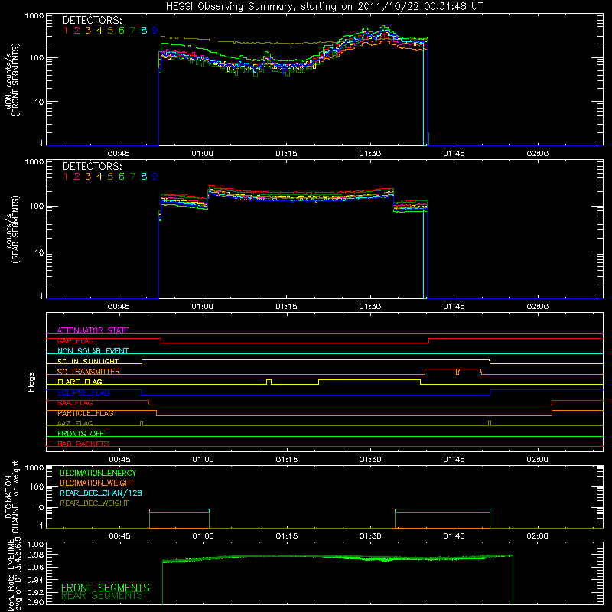The height and width of the screenshot is (612, 612).
Task: Click the BAD_PACKETS flag label
Action: [83, 444]
